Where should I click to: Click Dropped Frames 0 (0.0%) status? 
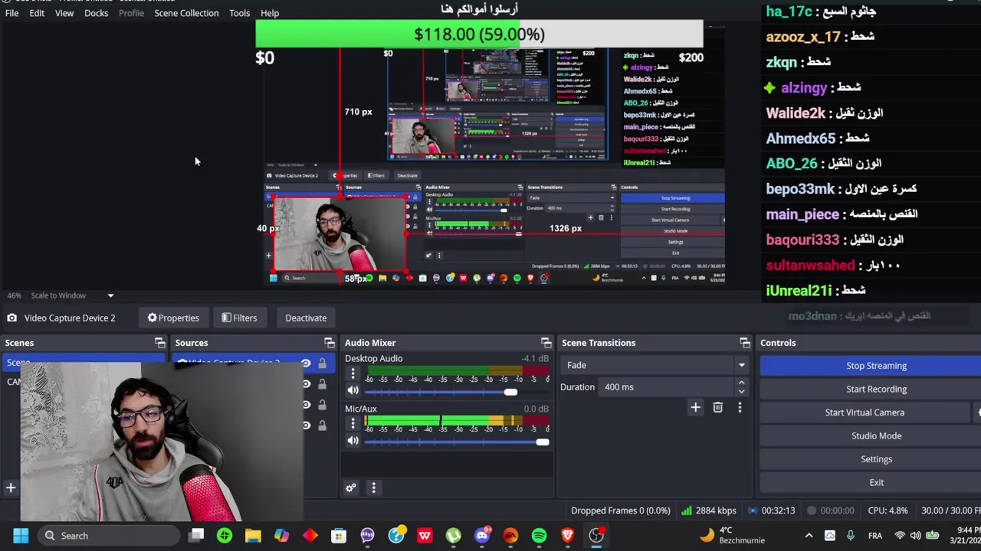(620, 510)
